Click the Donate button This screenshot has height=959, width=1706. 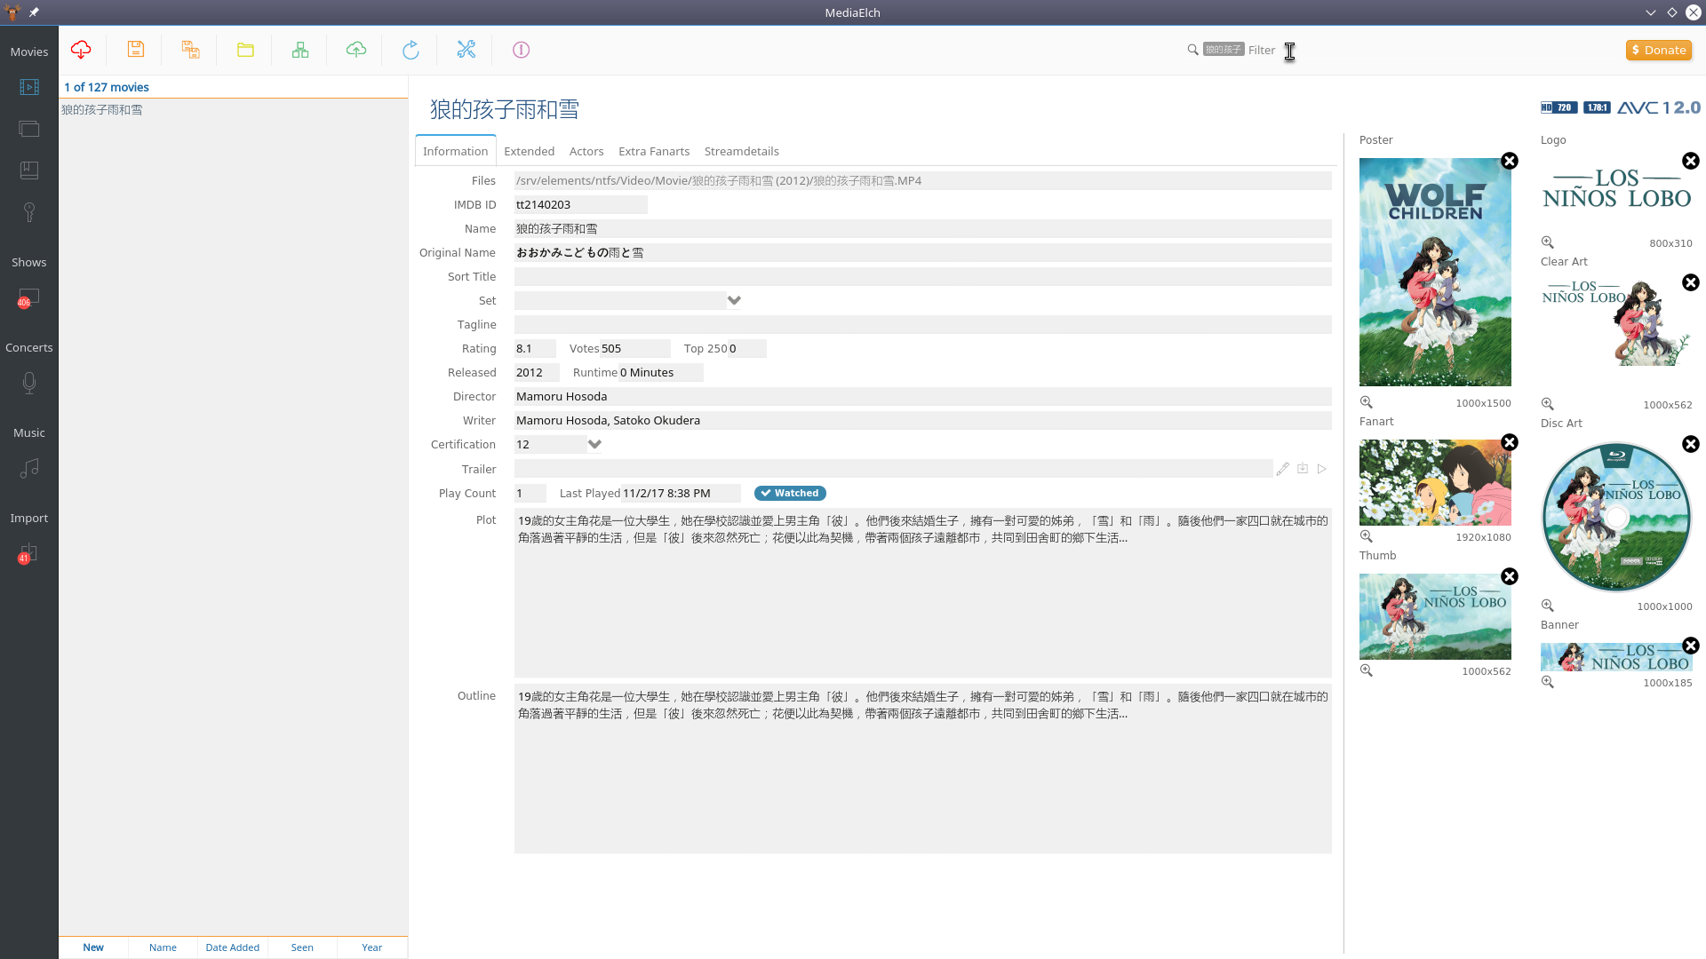pos(1658,50)
